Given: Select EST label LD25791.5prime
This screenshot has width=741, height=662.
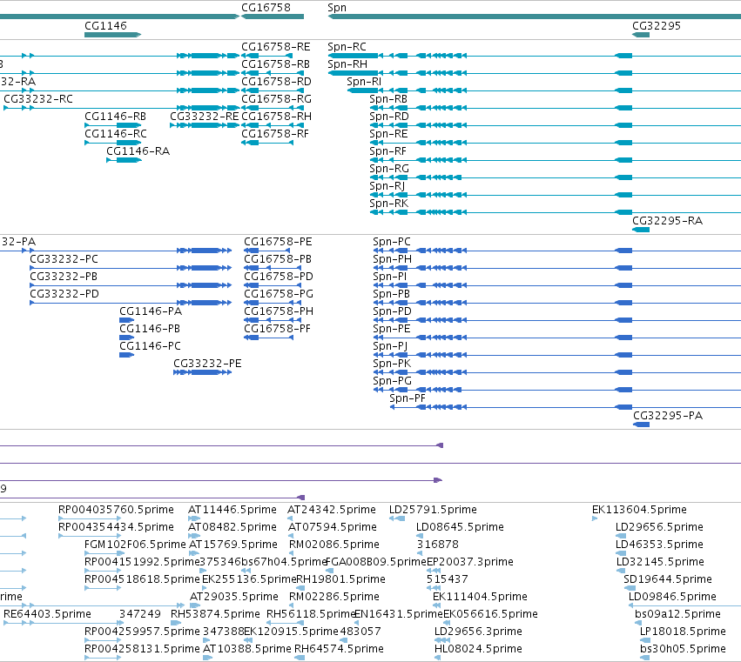Looking at the screenshot, I should click(x=433, y=510).
